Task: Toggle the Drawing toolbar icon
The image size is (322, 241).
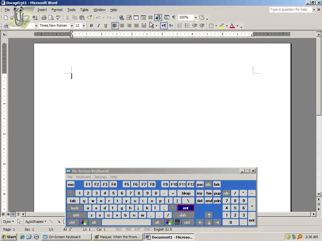Action: click(158, 18)
